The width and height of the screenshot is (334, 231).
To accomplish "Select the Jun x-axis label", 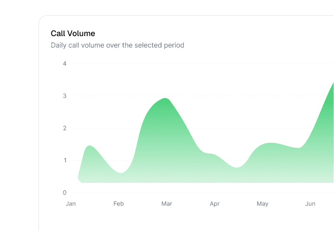I will (x=310, y=204).
